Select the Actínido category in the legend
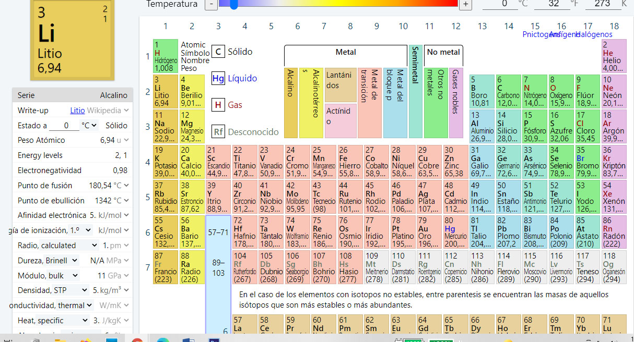 click(341, 120)
